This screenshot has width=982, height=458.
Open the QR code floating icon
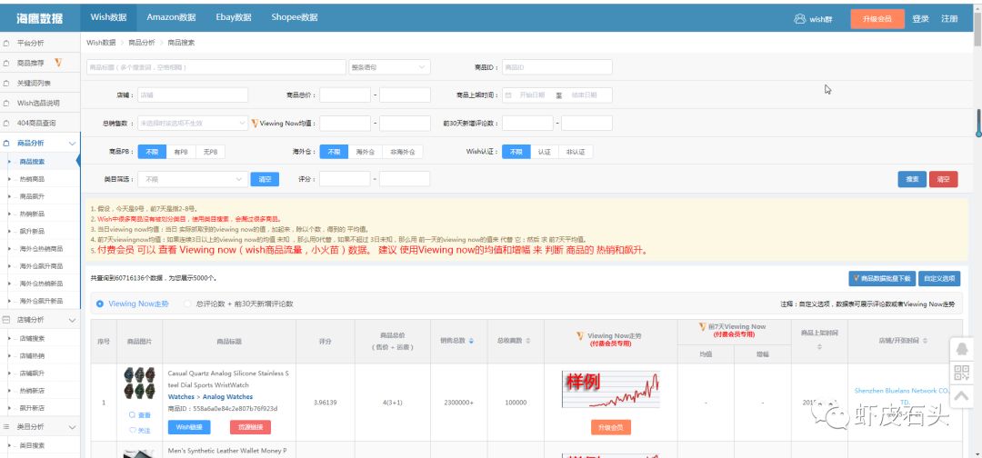tap(961, 373)
